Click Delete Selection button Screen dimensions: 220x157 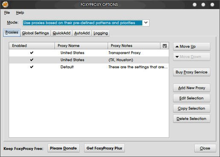pyautogui.click(x=191, y=118)
